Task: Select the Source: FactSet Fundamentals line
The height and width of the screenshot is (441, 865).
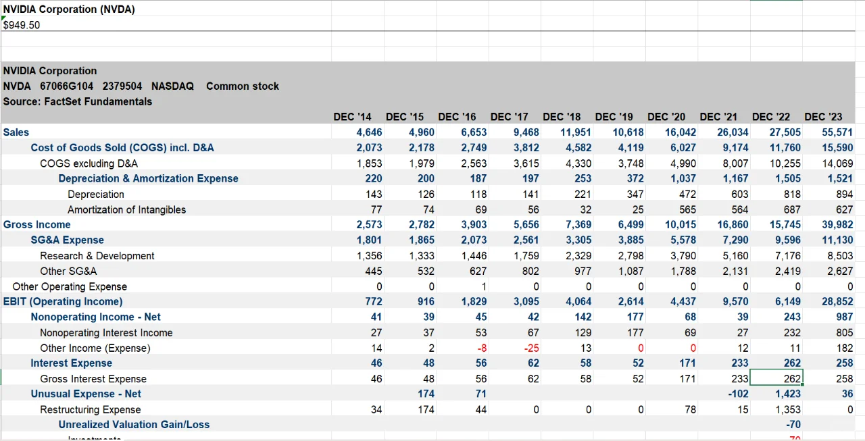Action: [x=78, y=101]
